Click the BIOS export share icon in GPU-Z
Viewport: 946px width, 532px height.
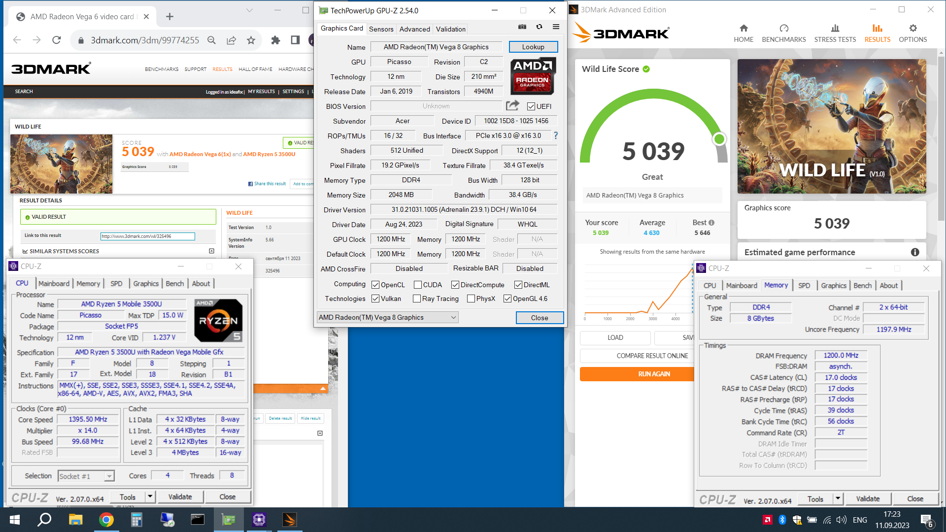(512, 105)
